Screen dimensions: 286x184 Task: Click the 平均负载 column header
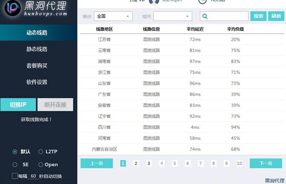pyautogui.click(x=235, y=29)
